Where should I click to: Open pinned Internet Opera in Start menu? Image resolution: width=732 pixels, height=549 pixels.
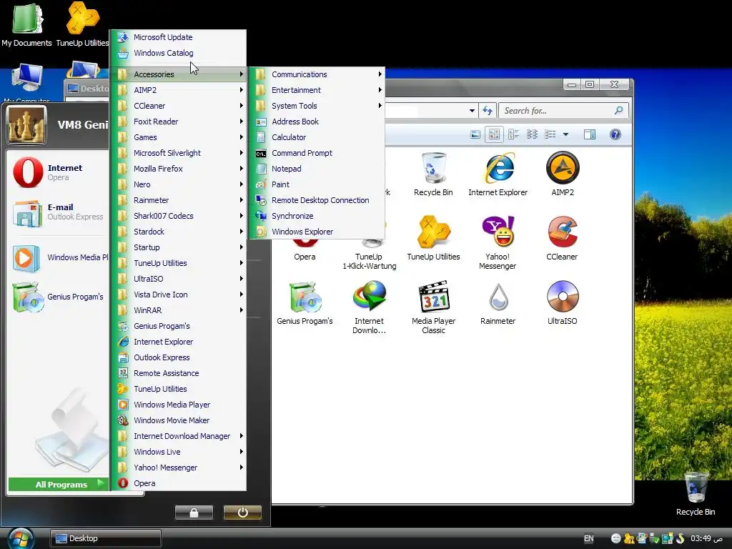(x=59, y=172)
